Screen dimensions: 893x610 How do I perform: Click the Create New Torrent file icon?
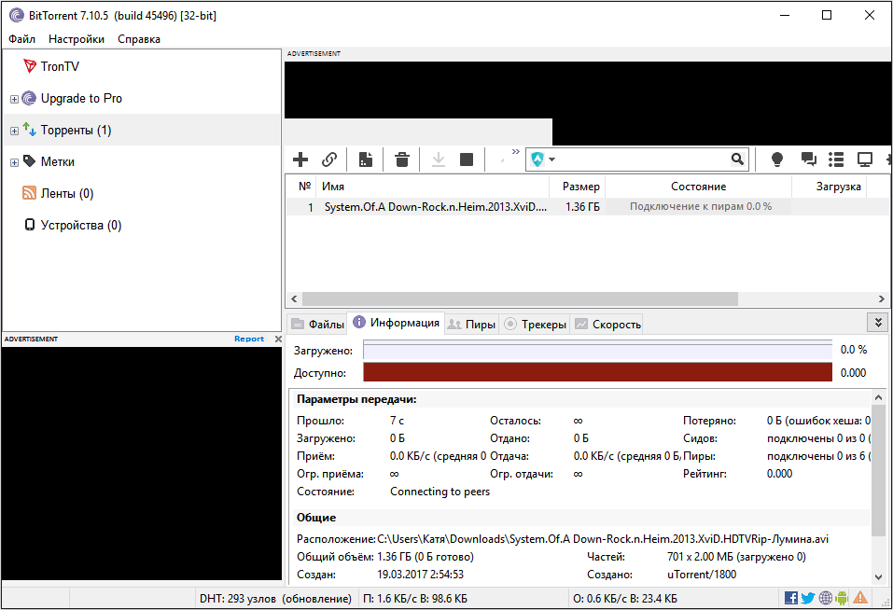tap(366, 159)
